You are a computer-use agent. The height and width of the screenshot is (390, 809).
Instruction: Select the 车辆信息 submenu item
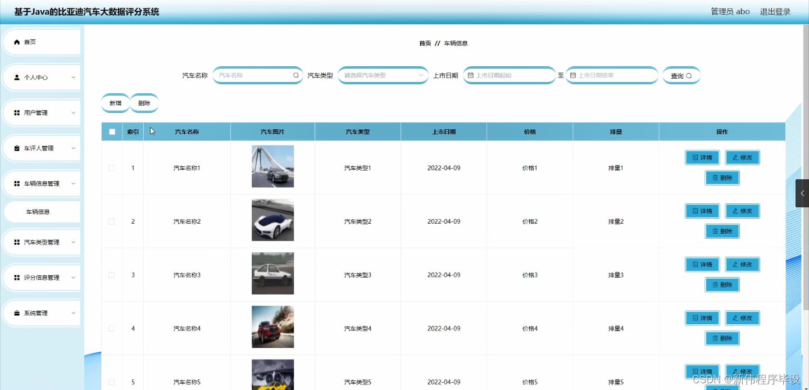coord(42,212)
